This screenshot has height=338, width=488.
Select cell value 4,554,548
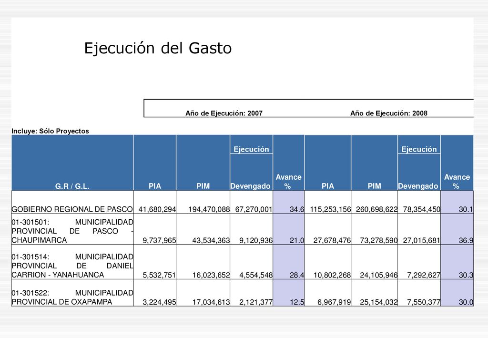(x=256, y=275)
